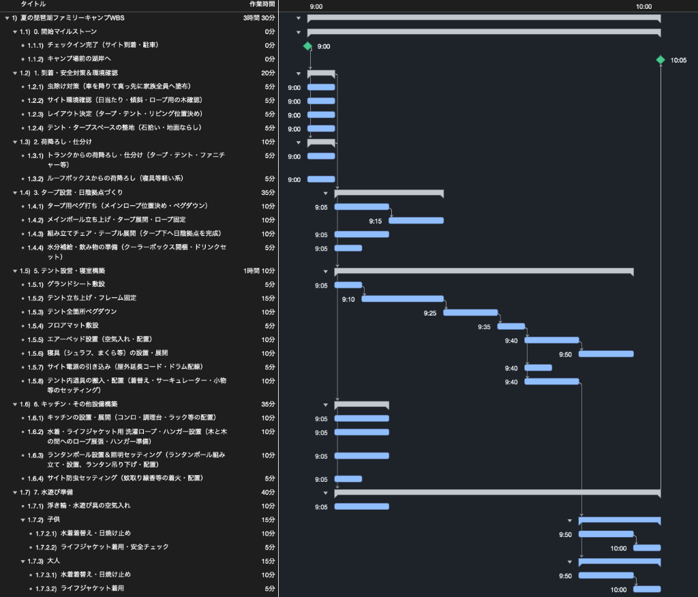Select the 1.6.4) サイト防虫セッティング row

tap(139, 478)
